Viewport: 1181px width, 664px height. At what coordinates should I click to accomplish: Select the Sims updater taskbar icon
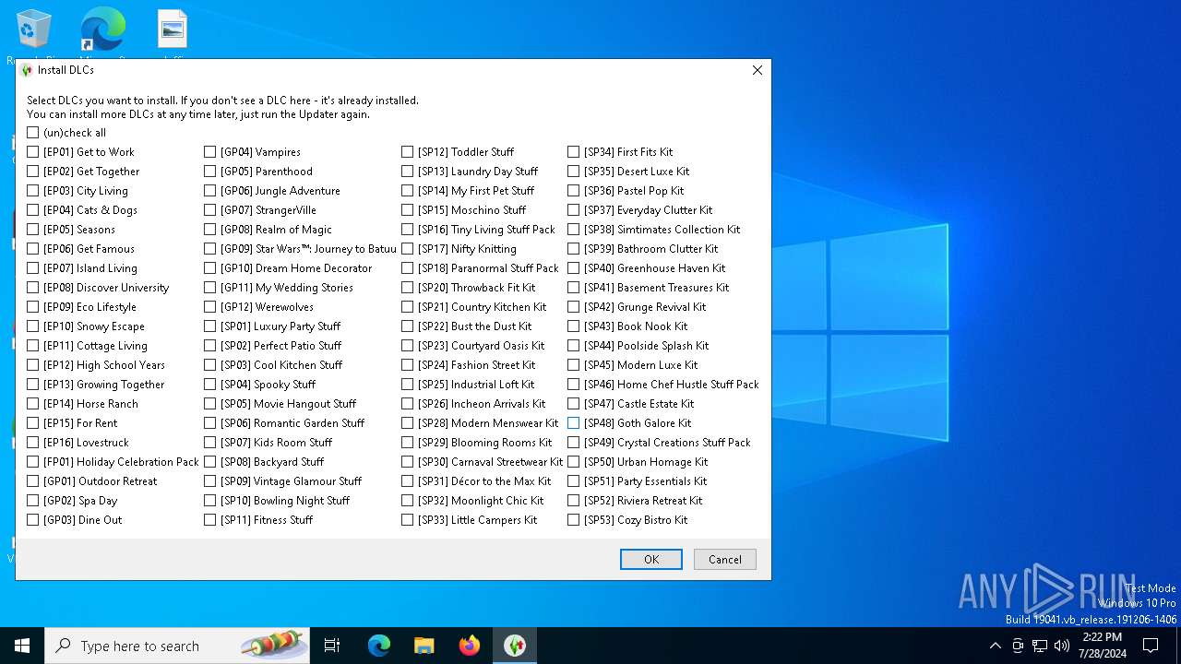pyautogui.click(x=515, y=646)
